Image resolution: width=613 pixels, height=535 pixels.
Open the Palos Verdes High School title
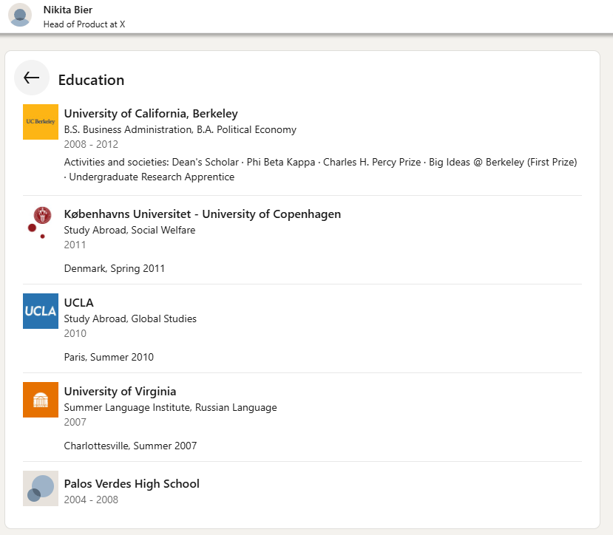coord(132,484)
